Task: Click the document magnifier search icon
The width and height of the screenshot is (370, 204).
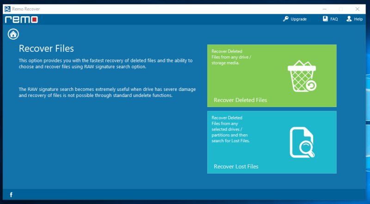Action: tap(302, 142)
